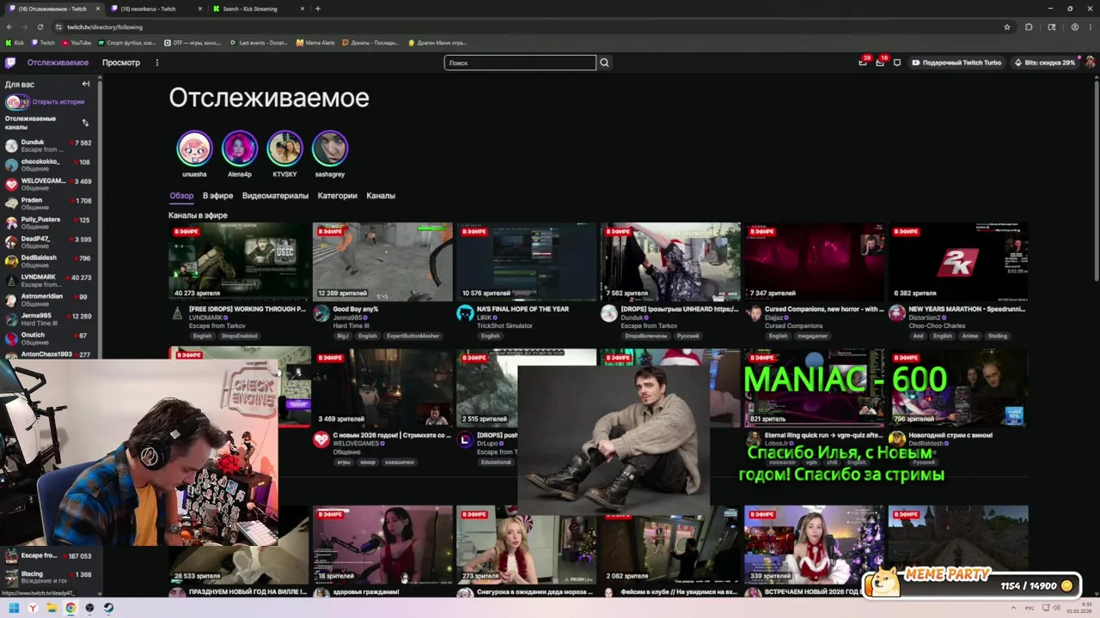Click the search magnifier button
1100x618 pixels.
604,63
